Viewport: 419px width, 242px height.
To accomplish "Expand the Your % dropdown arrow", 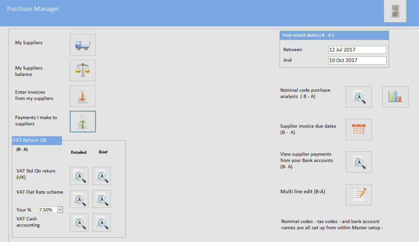I will pos(60,210).
